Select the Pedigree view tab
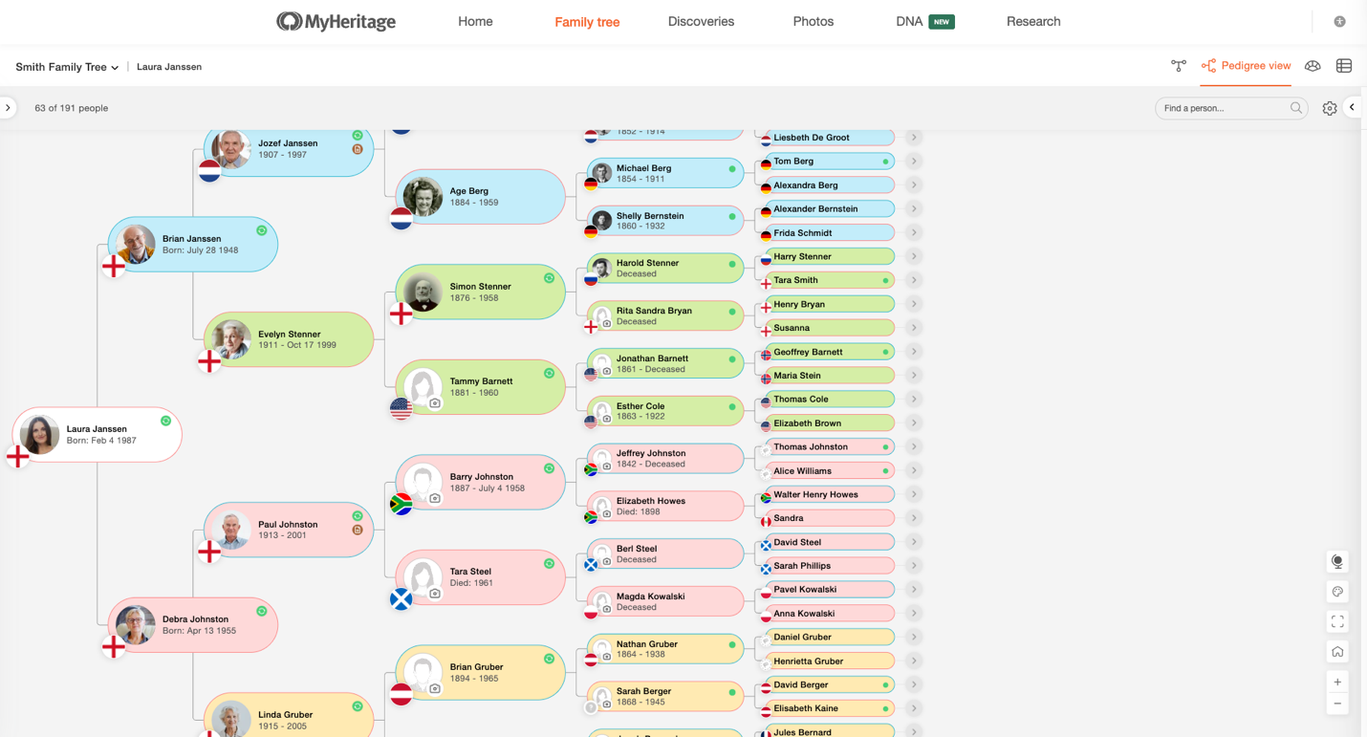 point(1246,66)
